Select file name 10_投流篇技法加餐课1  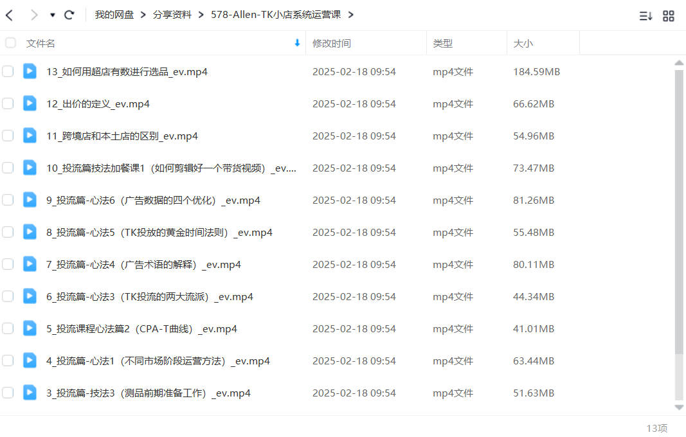pos(172,168)
